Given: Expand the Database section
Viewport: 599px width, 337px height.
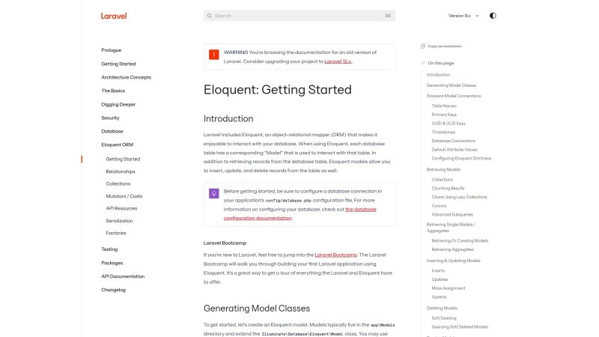Looking at the screenshot, I should (x=112, y=131).
